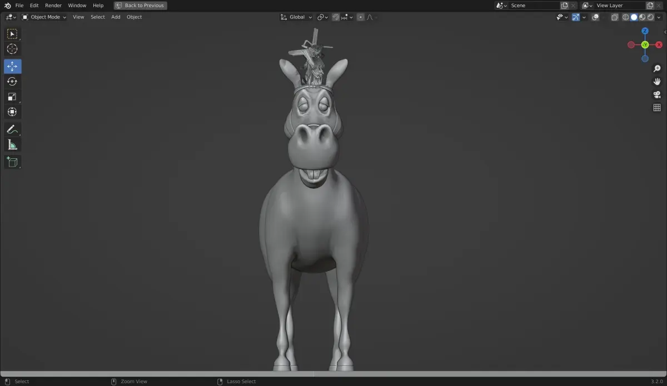Open the editor type dropdown

tap(11, 17)
